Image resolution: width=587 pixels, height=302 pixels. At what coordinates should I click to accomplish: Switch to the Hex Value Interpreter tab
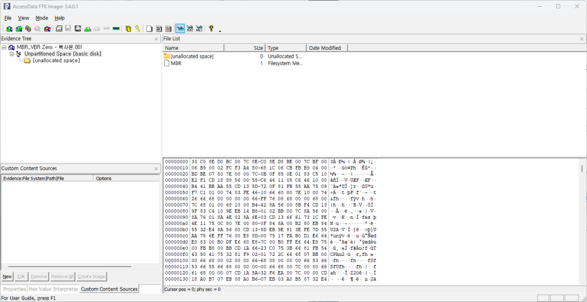[53, 289]
